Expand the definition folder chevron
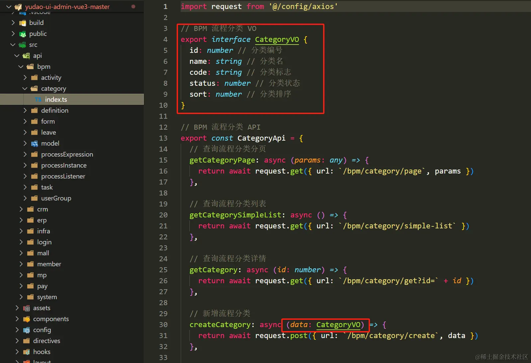This screenshot has height=363, width=531. 25,110
